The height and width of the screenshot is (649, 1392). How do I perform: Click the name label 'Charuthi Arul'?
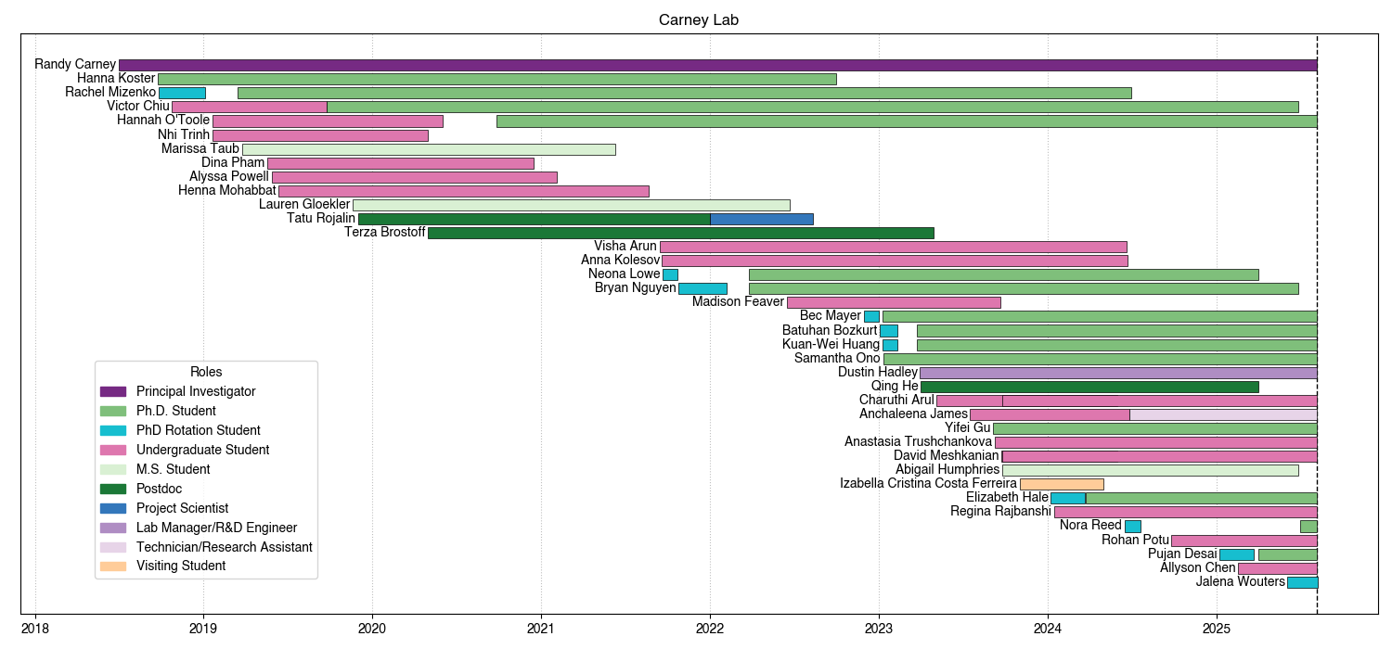pos(896,401)
